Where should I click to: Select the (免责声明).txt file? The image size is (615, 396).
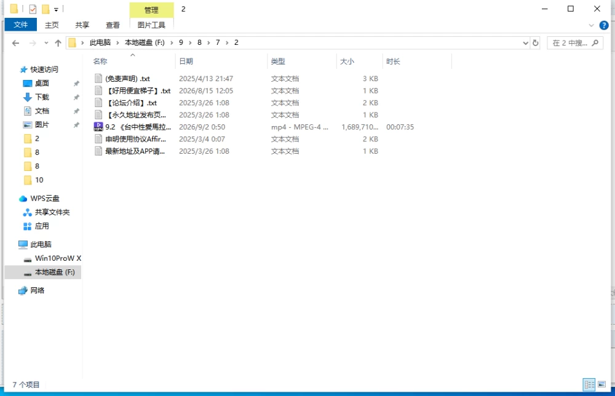tap(127, 79)
